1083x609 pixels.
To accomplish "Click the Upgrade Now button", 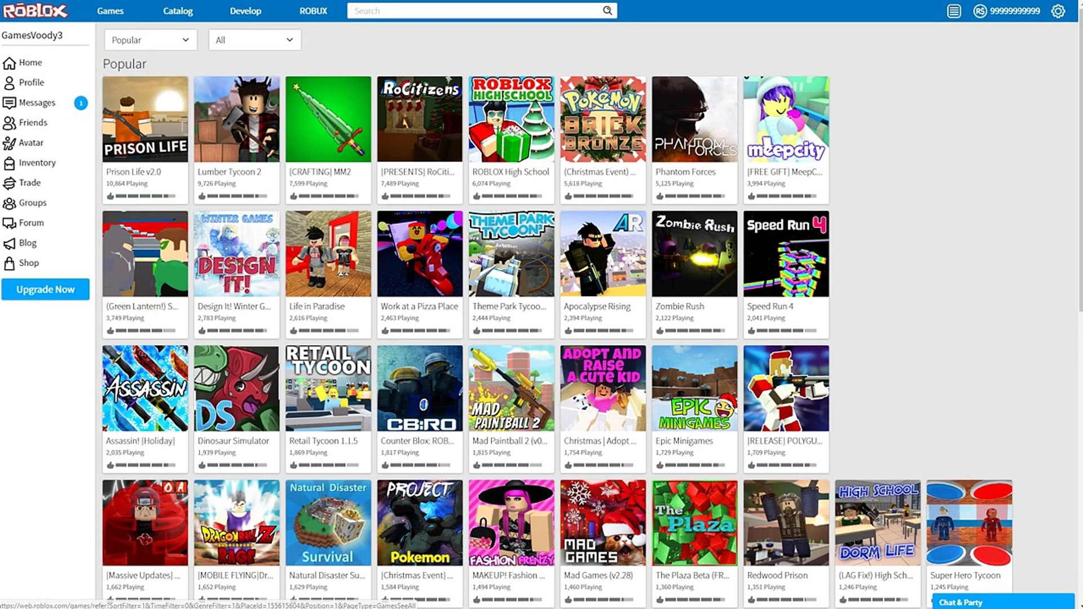I will (x=45, y=289).
